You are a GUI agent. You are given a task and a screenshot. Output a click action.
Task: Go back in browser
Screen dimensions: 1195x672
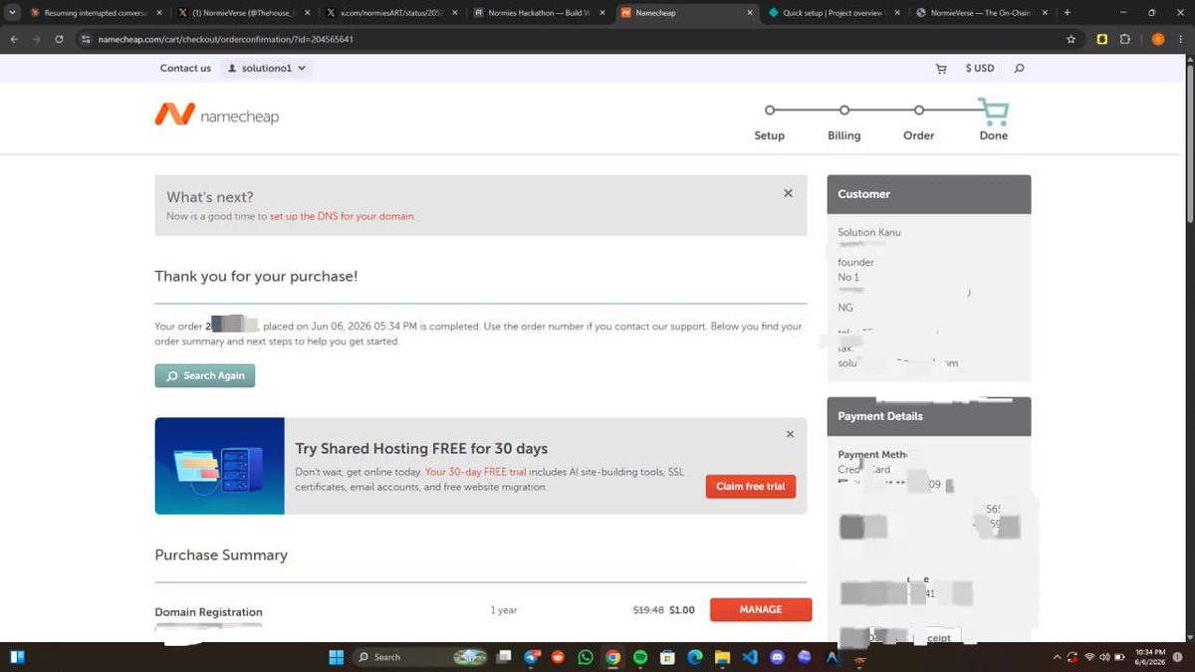(x=14, y=39)
